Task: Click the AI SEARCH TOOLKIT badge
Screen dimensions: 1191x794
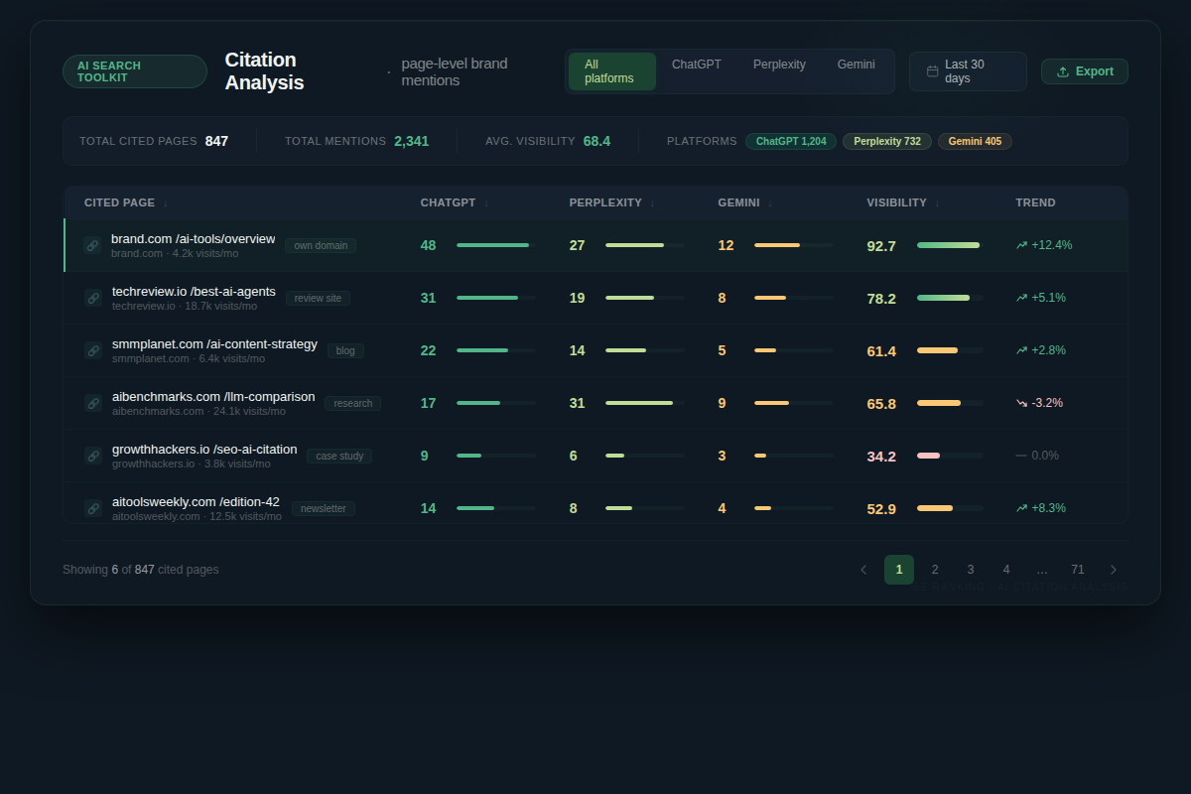Action: click(135, 71)
